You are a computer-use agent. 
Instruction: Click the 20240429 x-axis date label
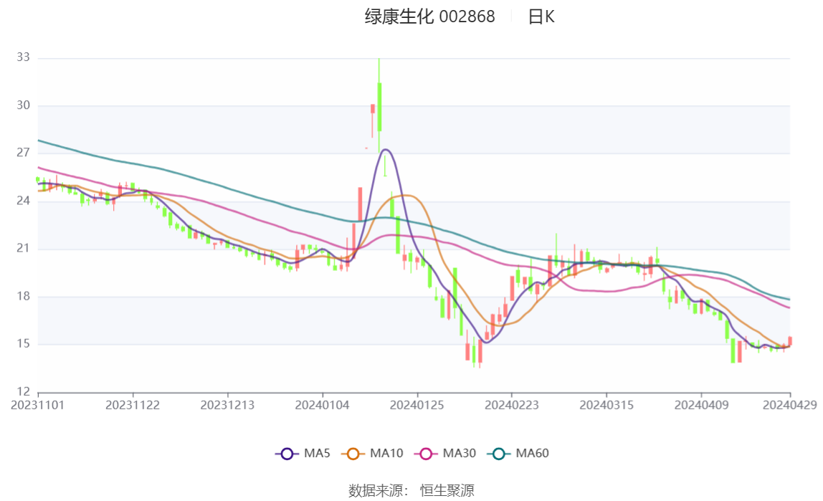pyautogui.click(x=789, y=405)
